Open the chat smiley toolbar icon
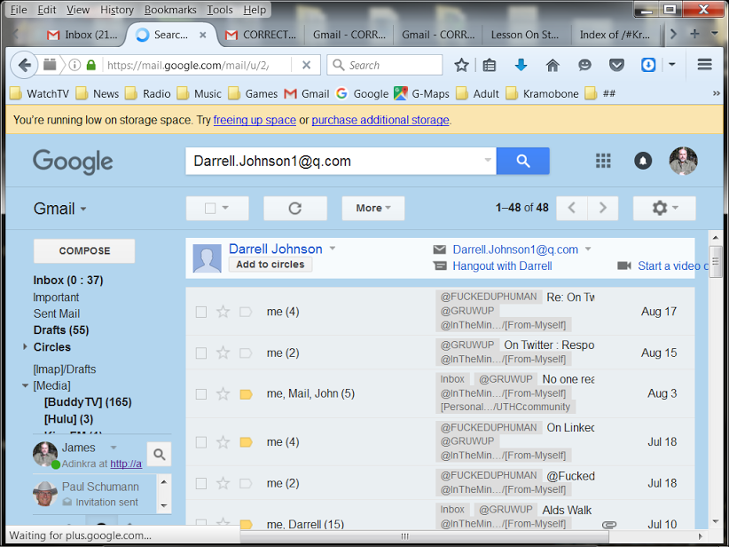 click(584, 65)
